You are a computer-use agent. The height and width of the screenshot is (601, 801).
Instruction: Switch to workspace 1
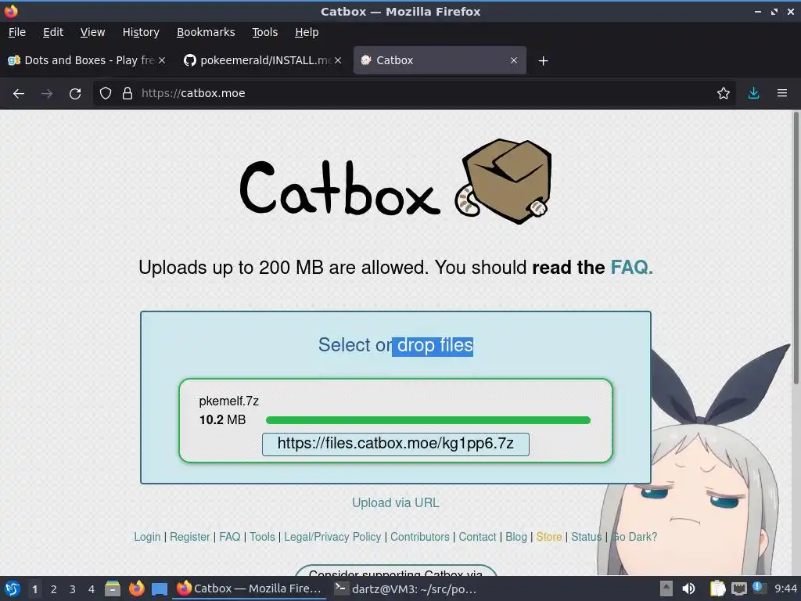click(x=34, y=589)
